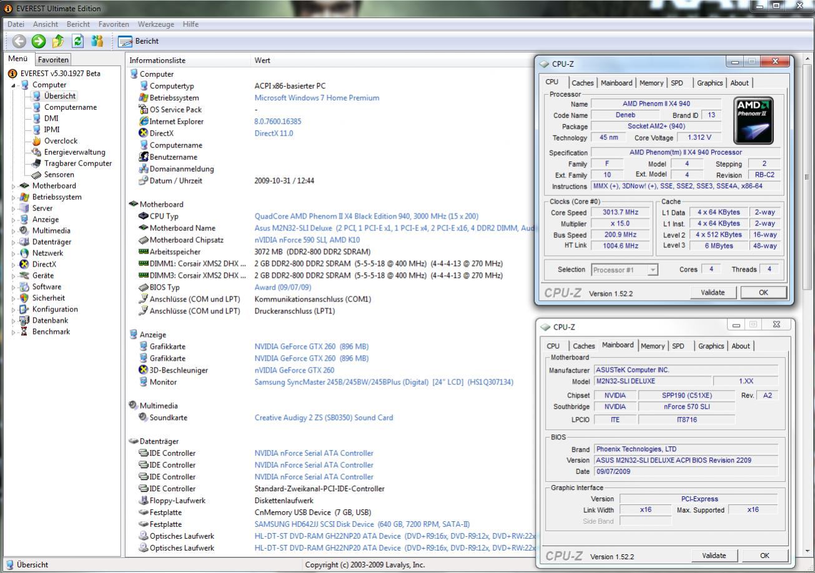Open Memory tab in upper CPU-Z window
Screen dimensions: 815x573
coord(651,83)
